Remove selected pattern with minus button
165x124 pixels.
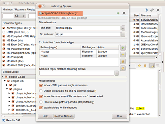click(123, 55)
